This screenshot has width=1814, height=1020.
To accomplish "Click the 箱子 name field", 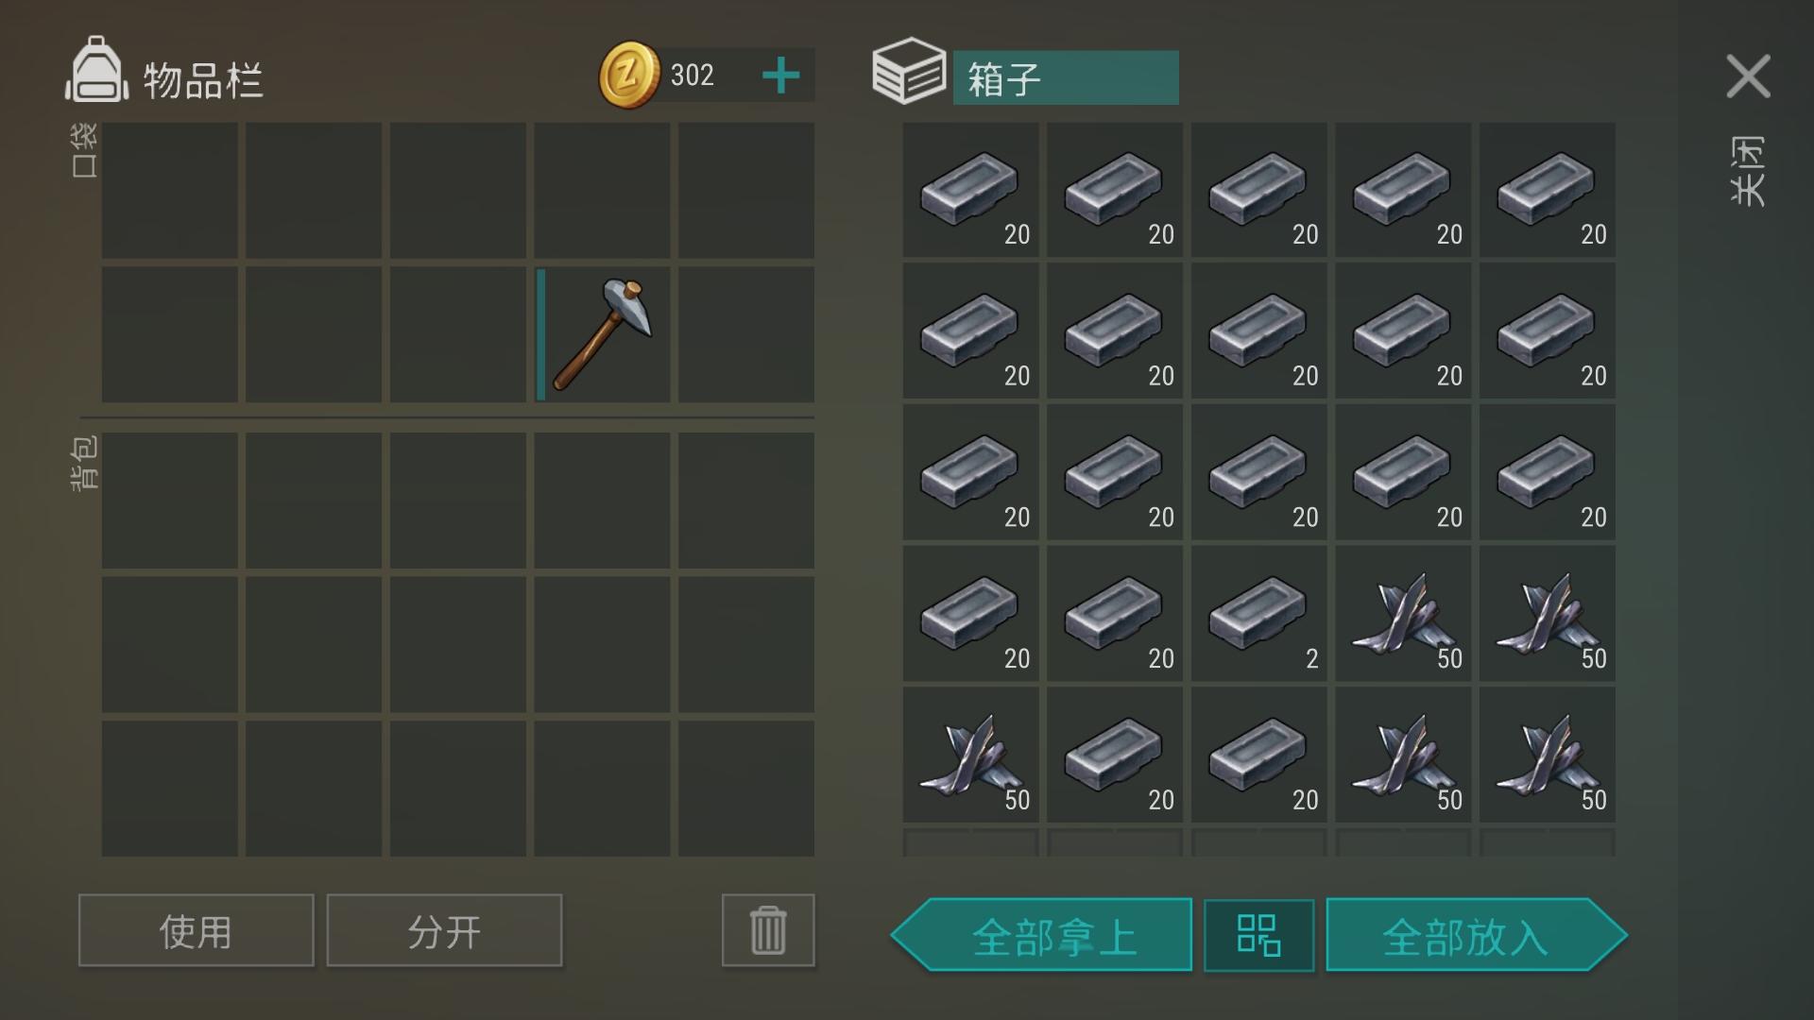I will tap(1066, 77).
